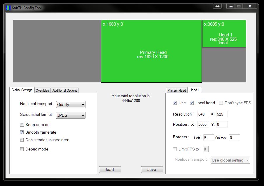Click the SoftTH app icon in title bar

tap(8, 8)
